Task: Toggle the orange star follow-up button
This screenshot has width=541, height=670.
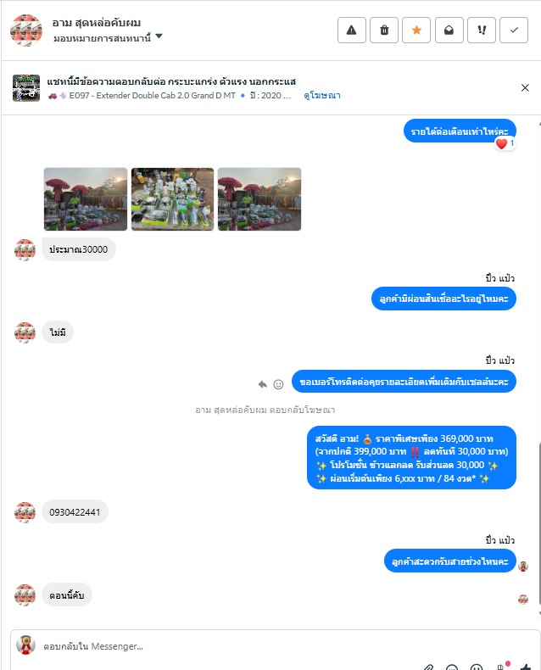Action: 416,31
